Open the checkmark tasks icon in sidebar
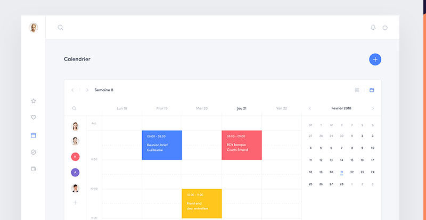Image resolution: width=426 pixels, height=220 pixels. [34, 152]
